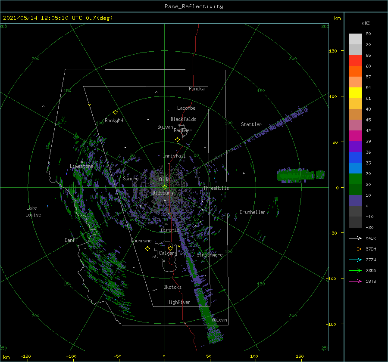Viewport: 388px width, 362px height.
Task: Pick the slate purple 0 dBZ swatch
Action: tap(355, 201)
